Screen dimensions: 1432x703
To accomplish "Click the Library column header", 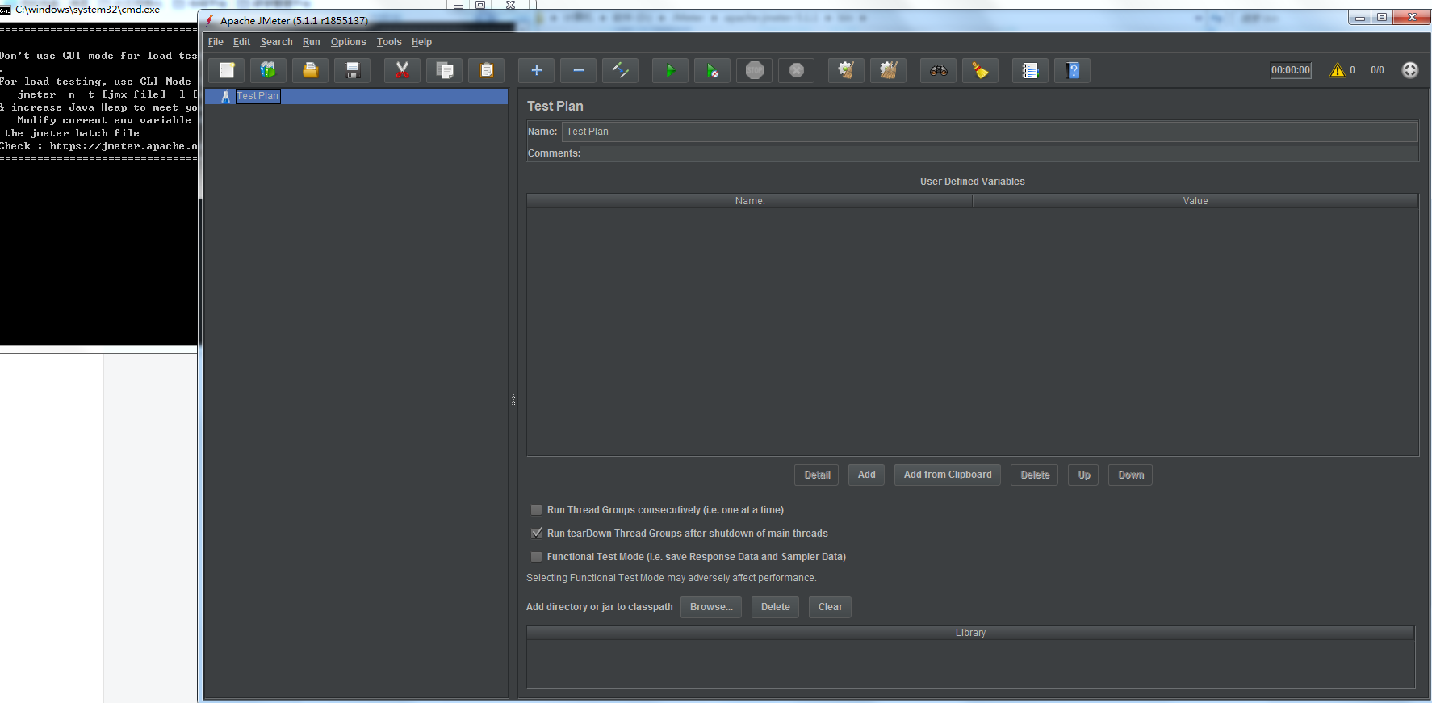I will [x=971, y=633].
